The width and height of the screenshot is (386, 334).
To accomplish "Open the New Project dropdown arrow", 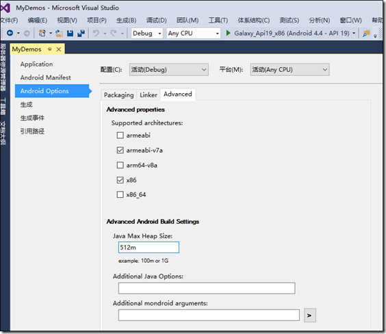I will (x=51, y=34).
